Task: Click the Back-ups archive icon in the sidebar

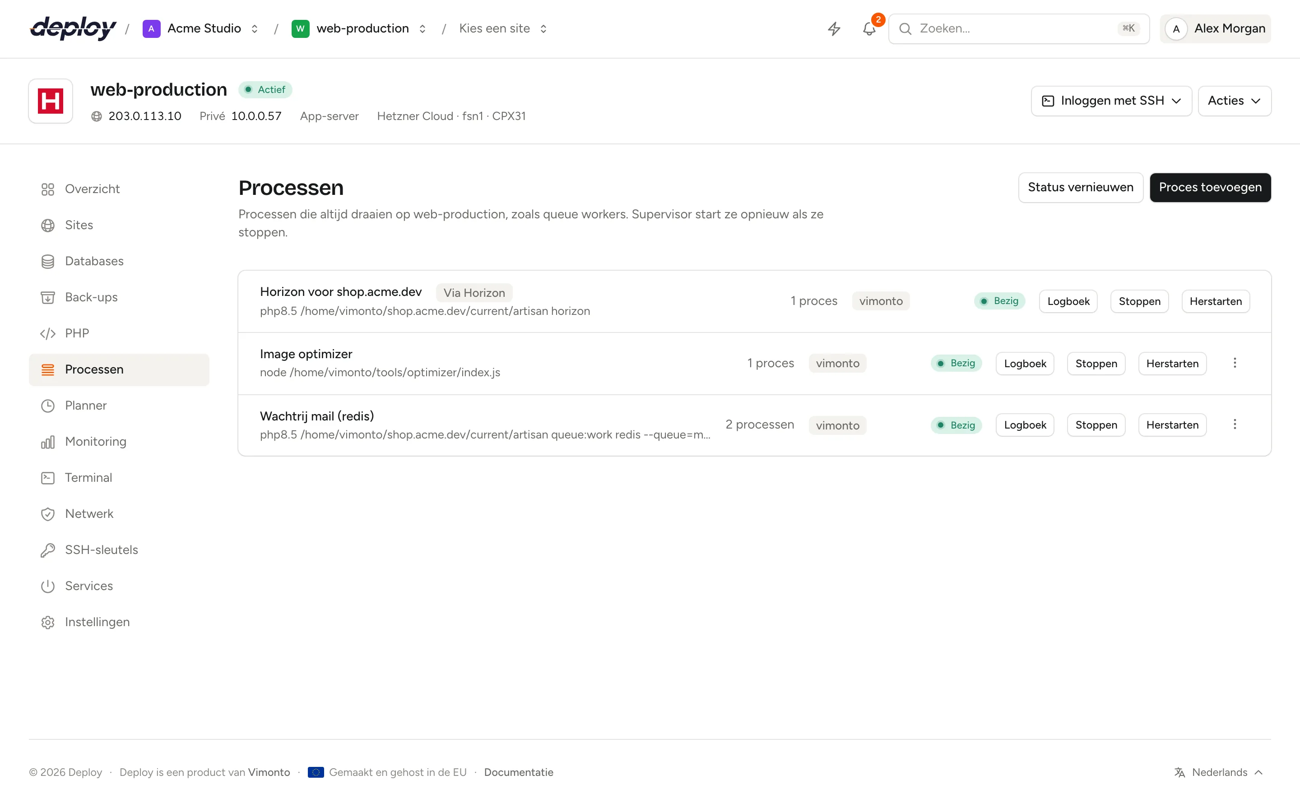Action: [x=48, y=298]
